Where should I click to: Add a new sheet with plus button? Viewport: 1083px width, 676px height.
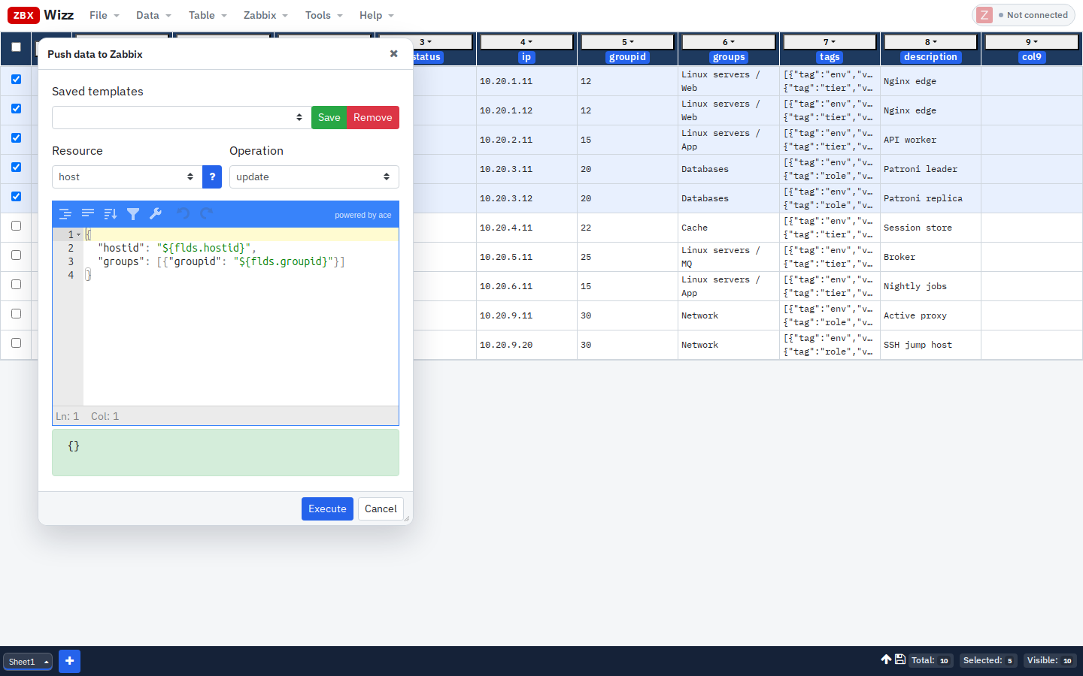[69, 661]
